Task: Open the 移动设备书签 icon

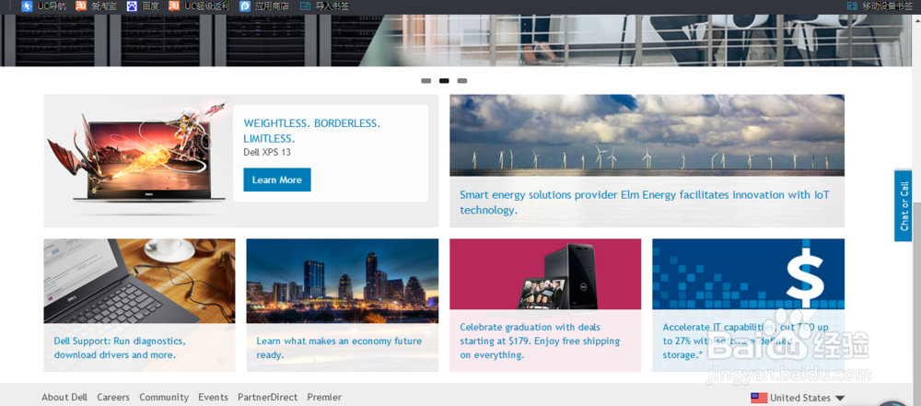Action: pos(852,6)
